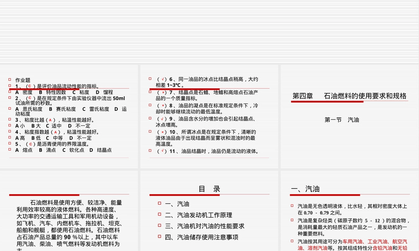Click answer option 结晶点
The height and width of the screenshot is (251, 419).
click(x=104, y=150)
